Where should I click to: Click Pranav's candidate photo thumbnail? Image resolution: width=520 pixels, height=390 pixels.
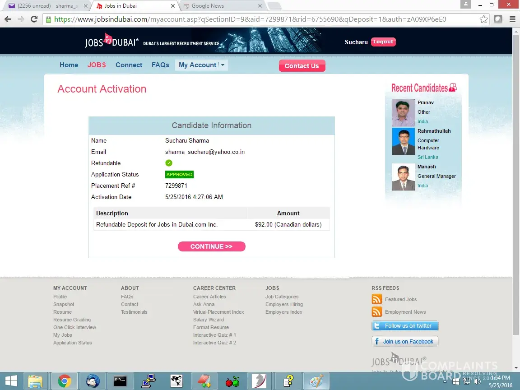pos(403,112)
